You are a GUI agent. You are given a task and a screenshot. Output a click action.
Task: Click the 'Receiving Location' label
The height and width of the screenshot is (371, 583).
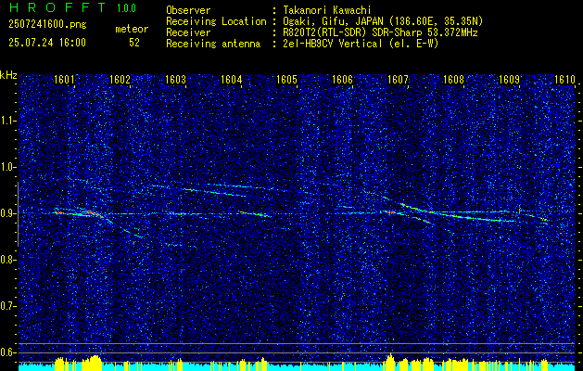click(x=216, y=21)
